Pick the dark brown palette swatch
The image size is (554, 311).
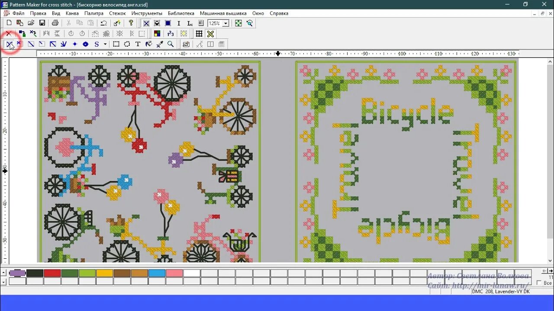click(122, 273)
